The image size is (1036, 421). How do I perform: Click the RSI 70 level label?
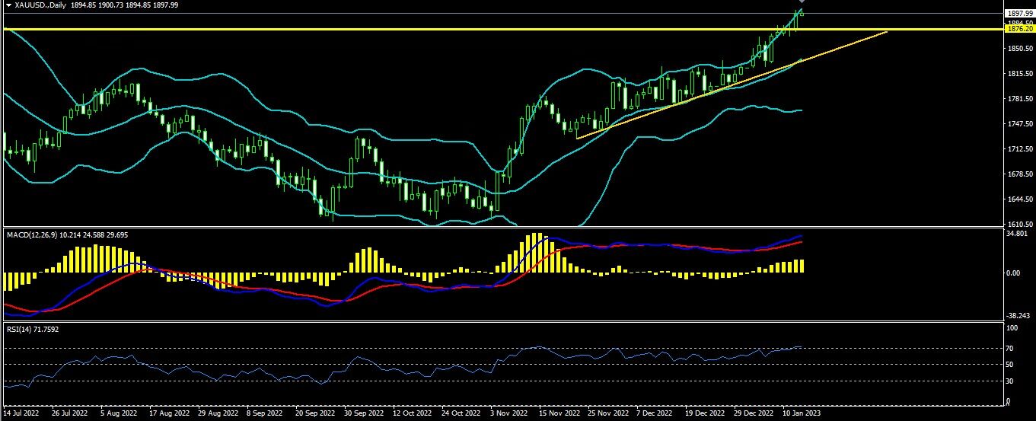click(1010, 348)
